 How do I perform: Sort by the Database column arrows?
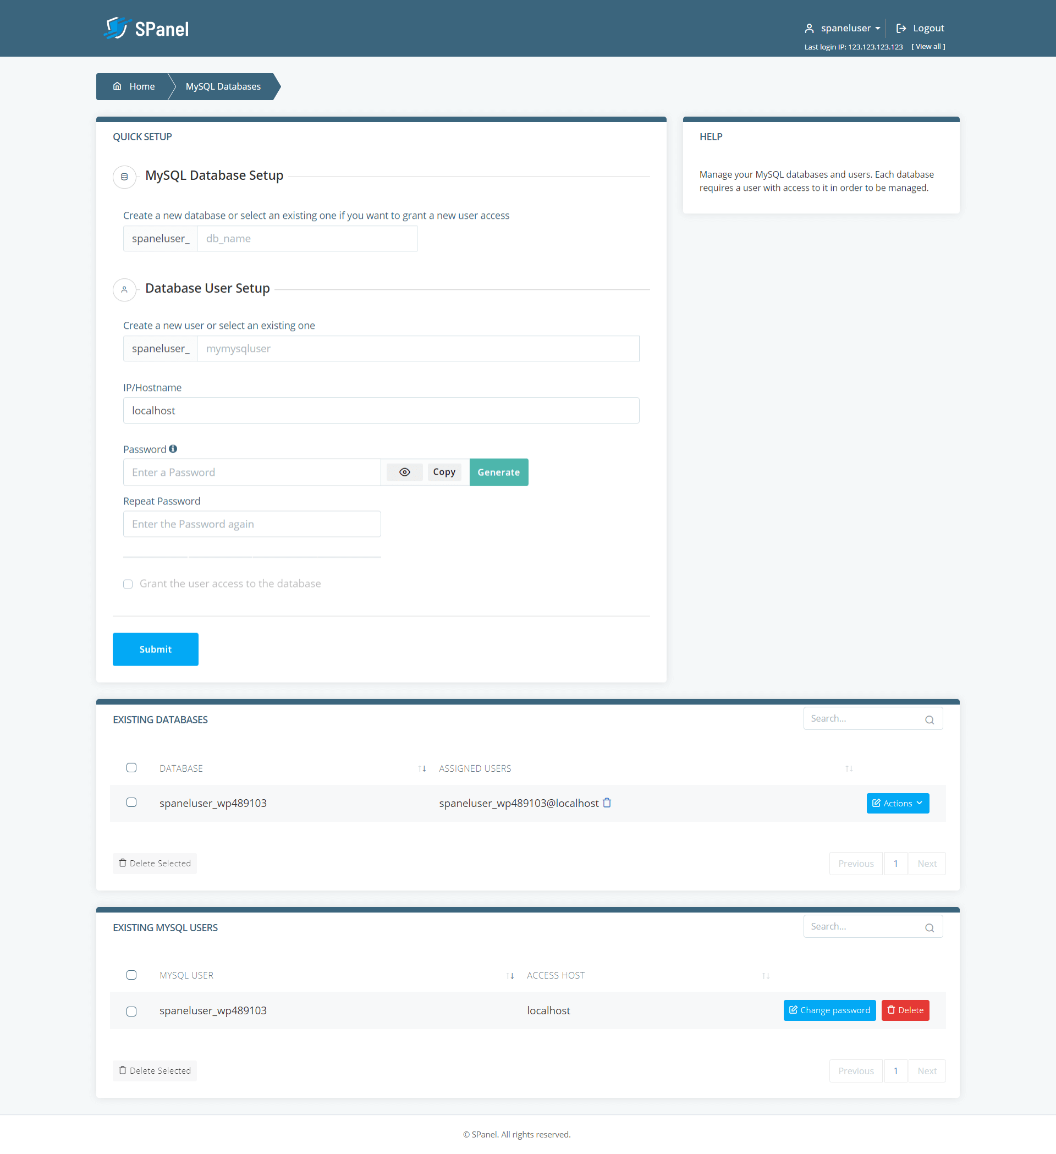point(422,768)
